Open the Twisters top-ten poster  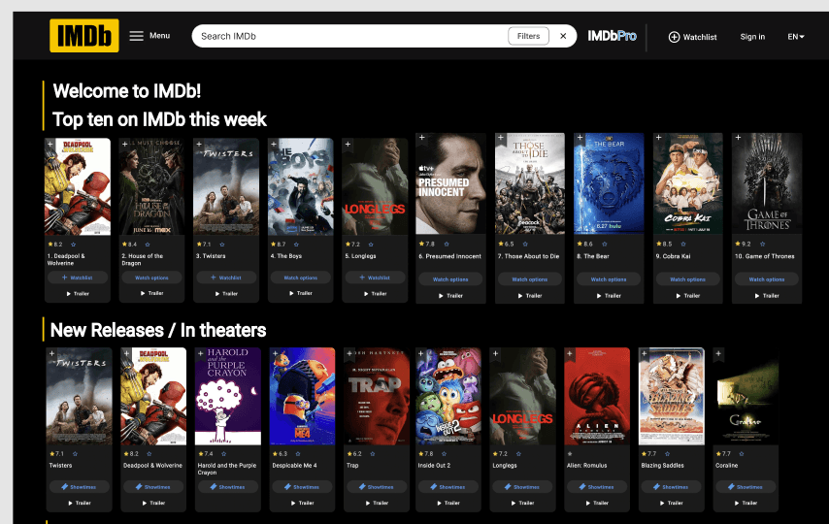point(226,186)
